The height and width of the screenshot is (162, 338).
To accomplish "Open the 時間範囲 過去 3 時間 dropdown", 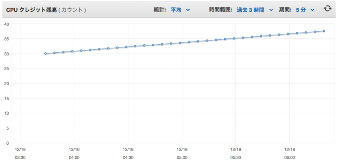I will 255,10.
